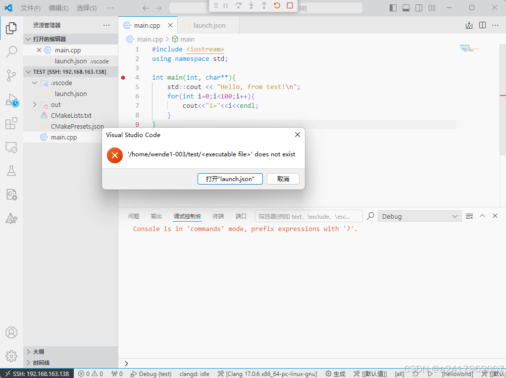Open the Explorer view in activity bar

click(11, 28)
